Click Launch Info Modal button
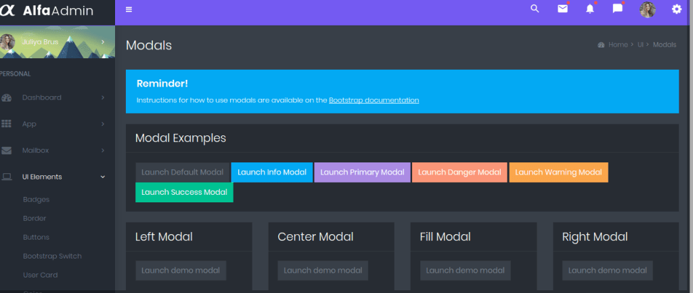 [271, 173]
